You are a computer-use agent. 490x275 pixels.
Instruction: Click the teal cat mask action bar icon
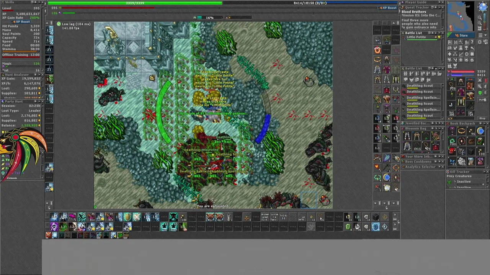click(x=173, y=217)
